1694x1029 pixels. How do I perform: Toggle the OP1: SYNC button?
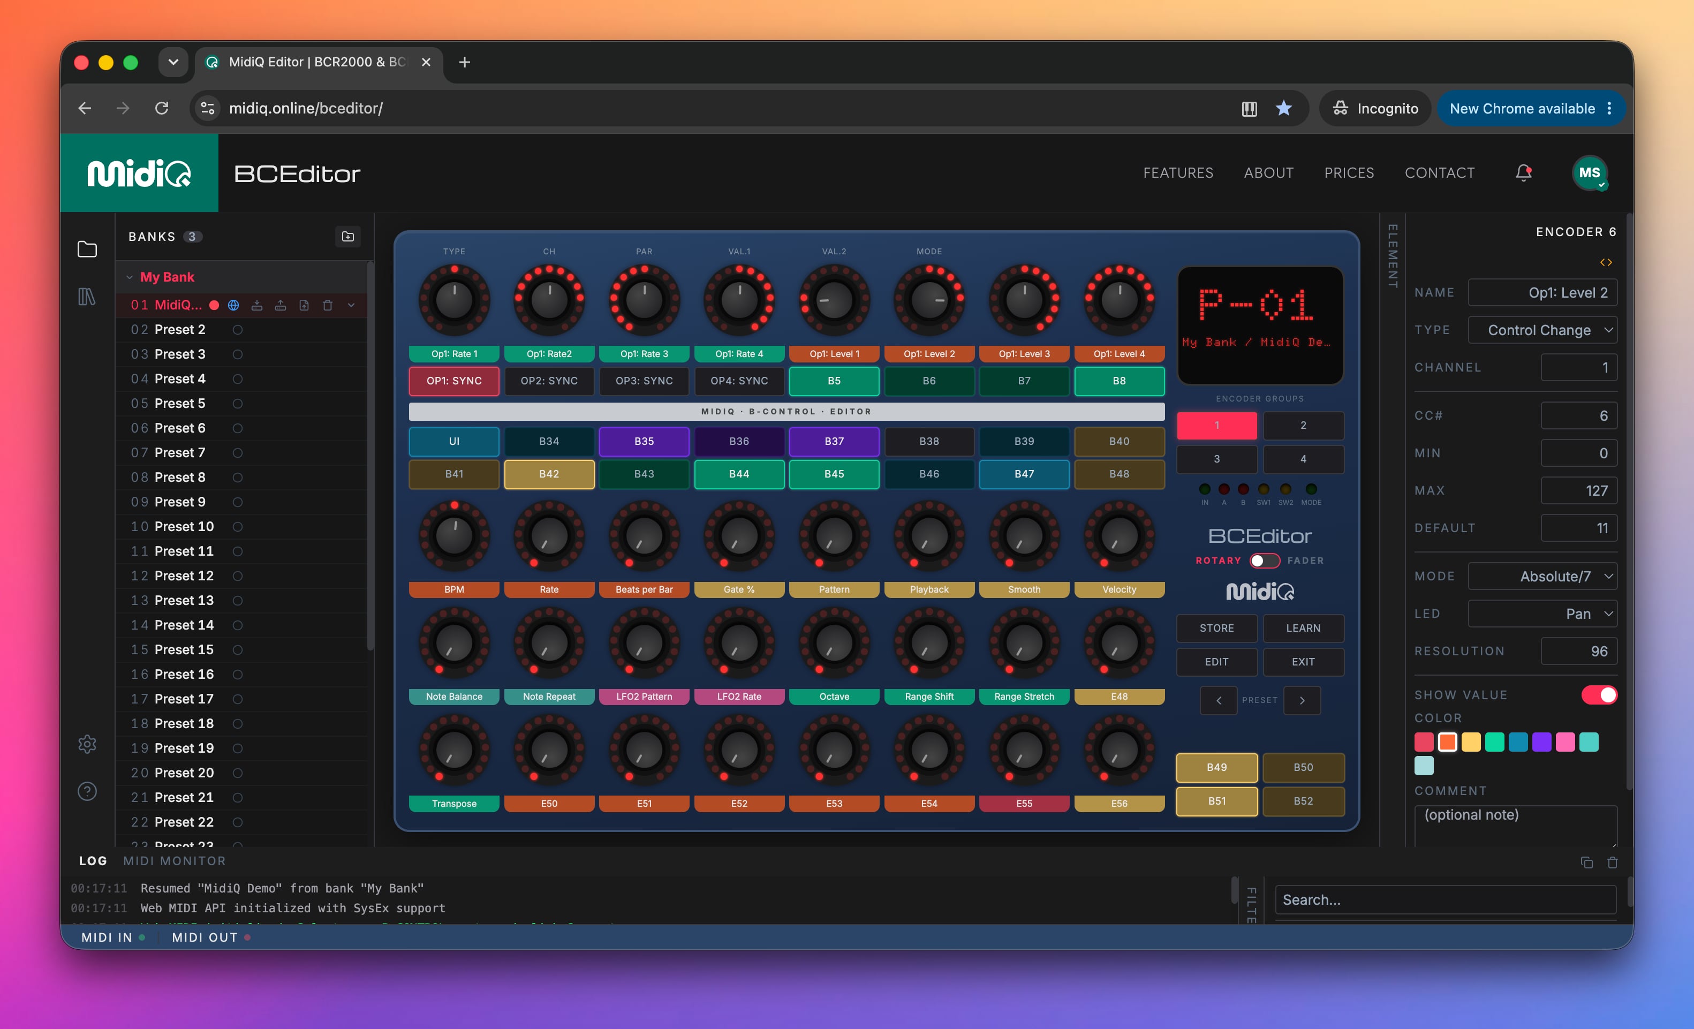point(454,381)
